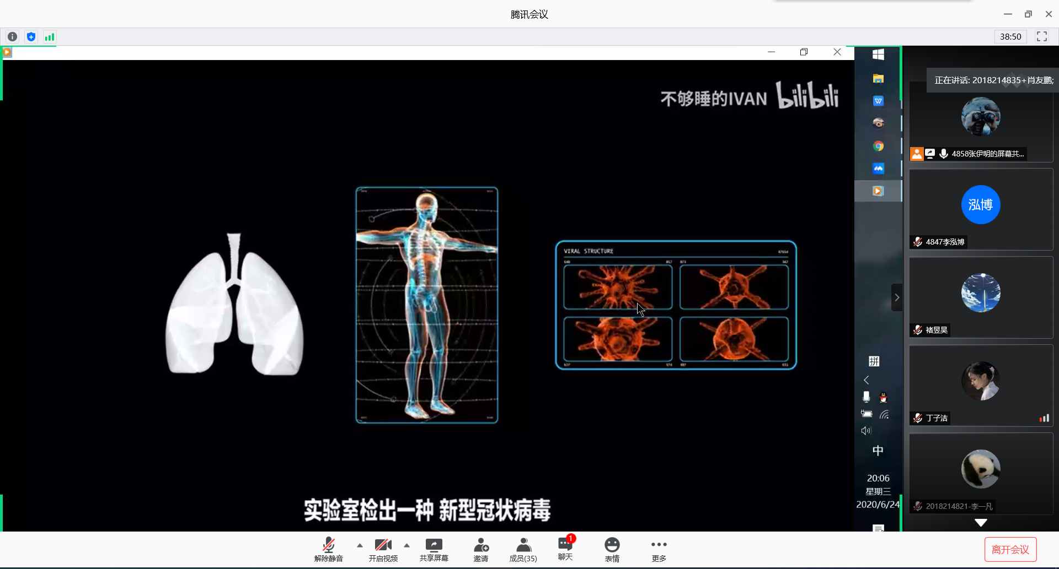Click Chrome icon in shared taskbar
Viewport: 1059px width, 569px height.
pos(878,146)
